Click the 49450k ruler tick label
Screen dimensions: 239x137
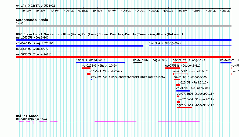83,11
